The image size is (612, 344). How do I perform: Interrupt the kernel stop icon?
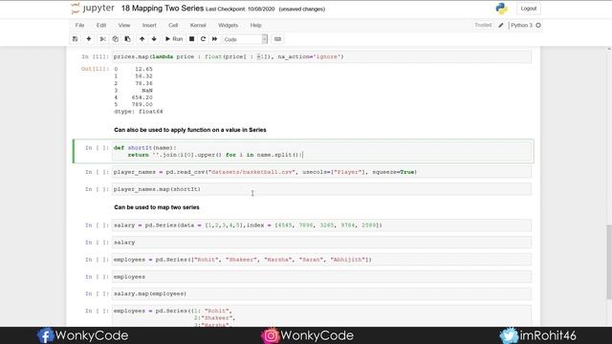(x=191, y=39)
